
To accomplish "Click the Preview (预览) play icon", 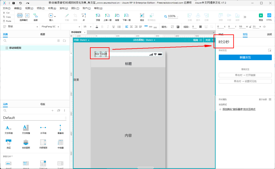I will tap(261, 16).
